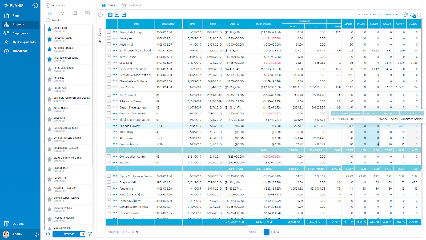Favorite the Annaglee project star
This screenshot has height=240, width=426.
point(50,79)
